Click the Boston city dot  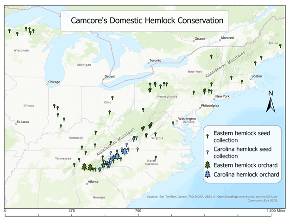pyautogui.click(x=251, y=78)
